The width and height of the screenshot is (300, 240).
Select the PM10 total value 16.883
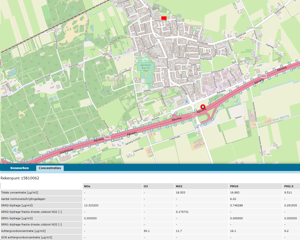point(235,193)
